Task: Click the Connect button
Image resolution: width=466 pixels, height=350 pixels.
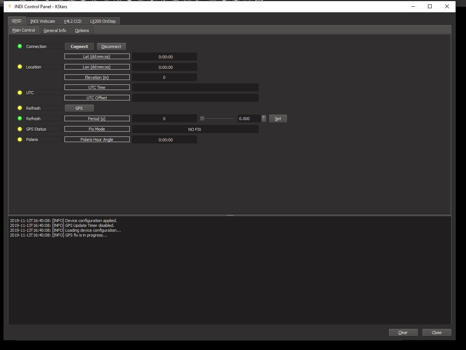Action: point(79,46)
